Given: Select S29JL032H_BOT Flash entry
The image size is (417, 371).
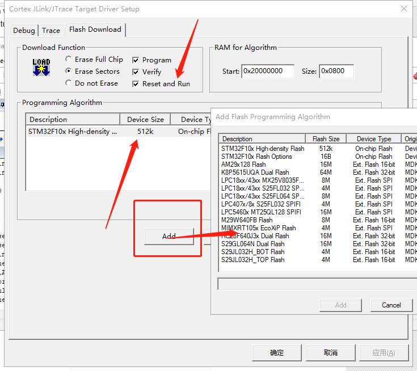Looking at the screenshot, I should (318, 252).
